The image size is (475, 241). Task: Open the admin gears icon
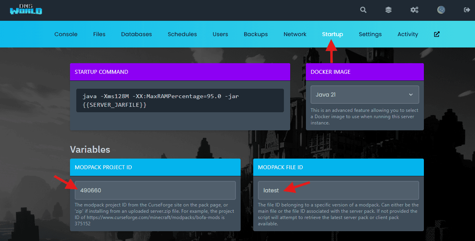point(414,10)
